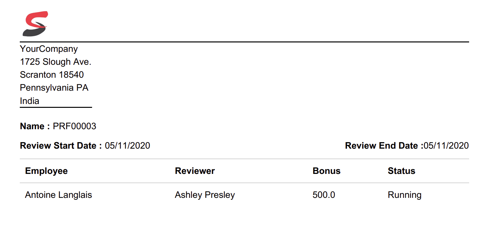Click the red and black company logo
This screenshot has height=227, width=485.
coord(35,24)
